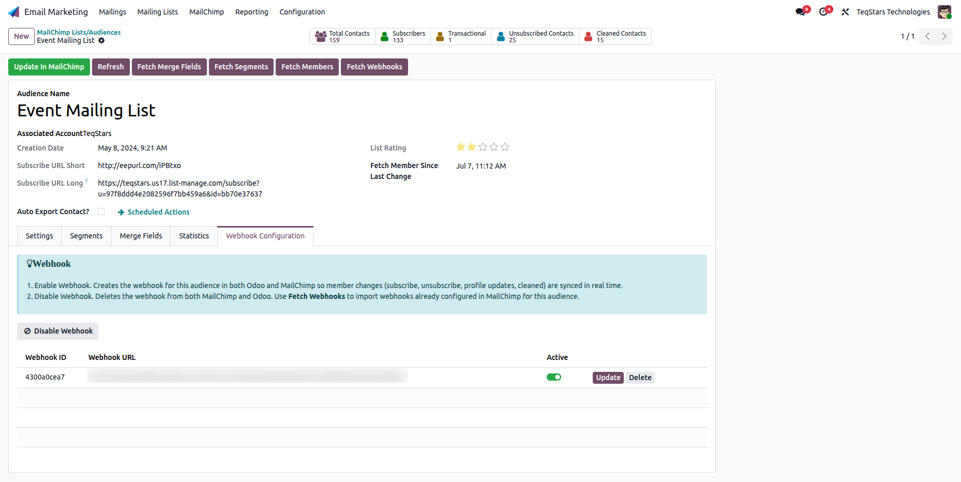Open the TeqStars Technologies company switcher

(x=893, y=12)
